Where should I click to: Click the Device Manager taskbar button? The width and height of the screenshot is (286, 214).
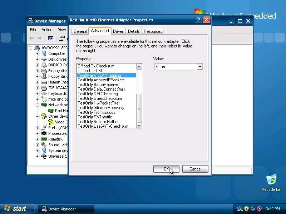pyautogui.click(x=66, y=209)
